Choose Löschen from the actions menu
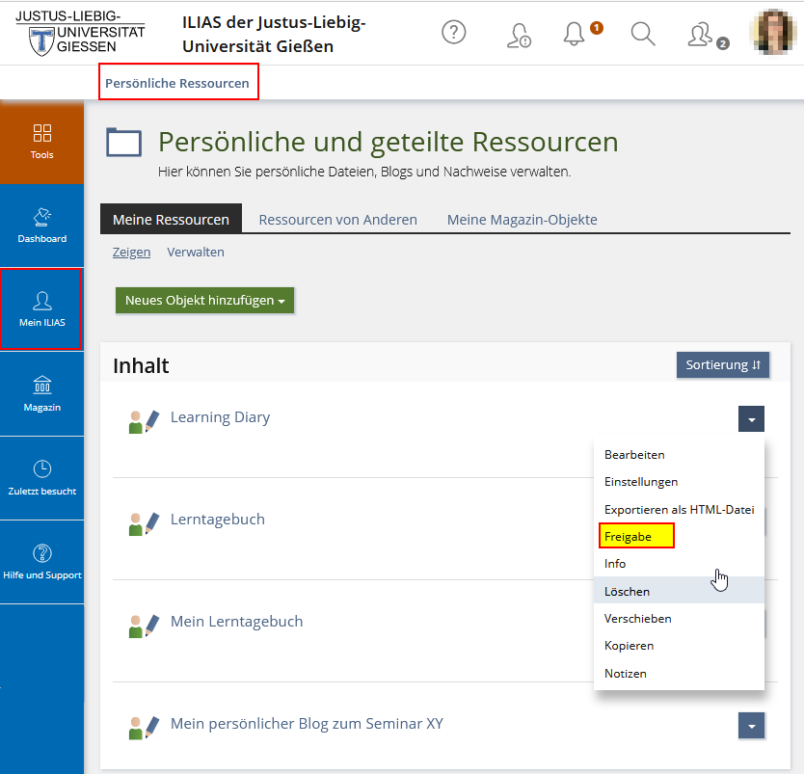 tap(627, 591)
